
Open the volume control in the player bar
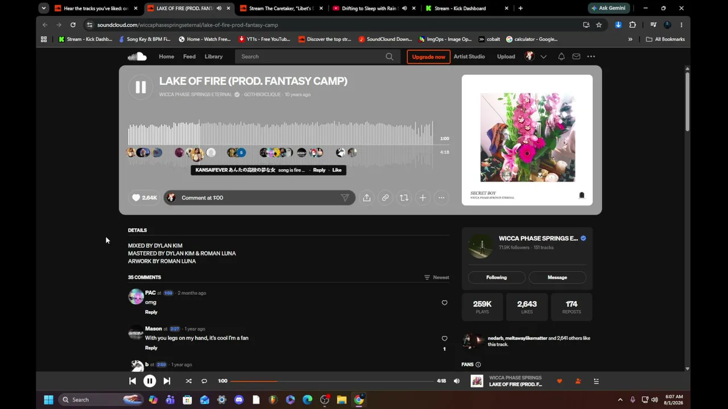coord(456,381)
